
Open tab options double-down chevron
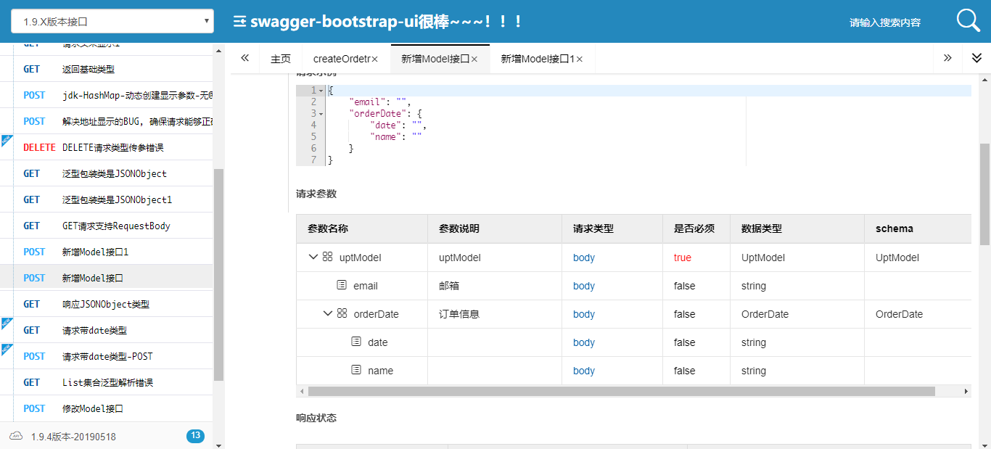pos(976,58)
